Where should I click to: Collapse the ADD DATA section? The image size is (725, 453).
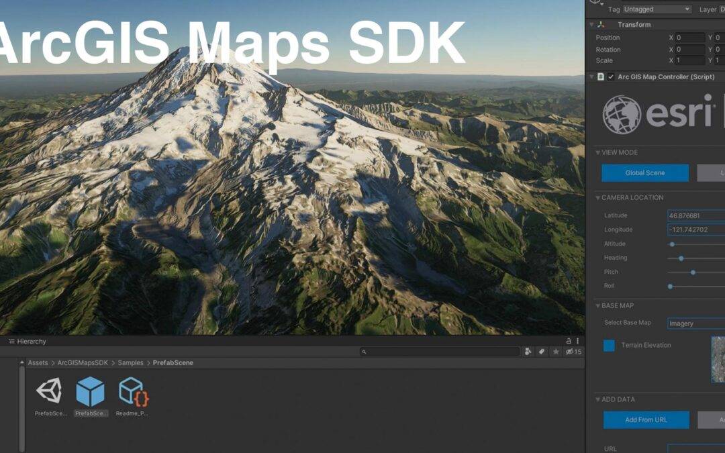click(598, 399)
